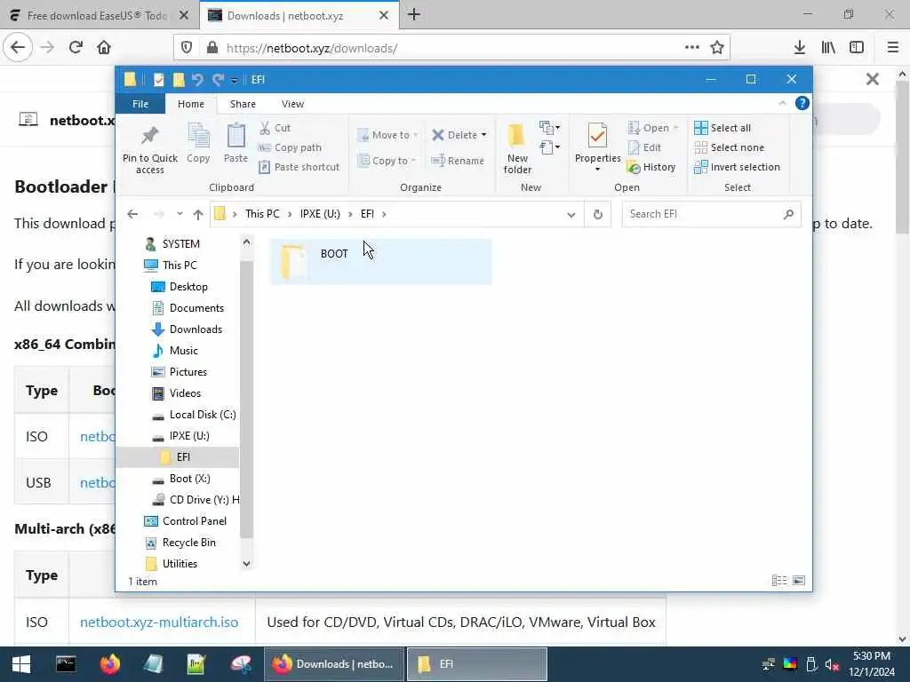This screenshot has width=910, height=682.
Task: Open recent locations dropdown arrow
Action: click(180, 214)
